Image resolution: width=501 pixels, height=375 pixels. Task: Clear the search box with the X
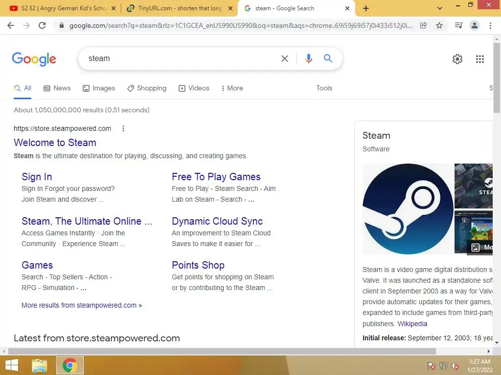click(284, 59)
